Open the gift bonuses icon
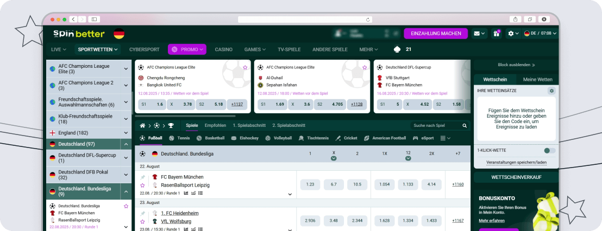The width and height of the screenshot is (602, 231). click(497, 34)
